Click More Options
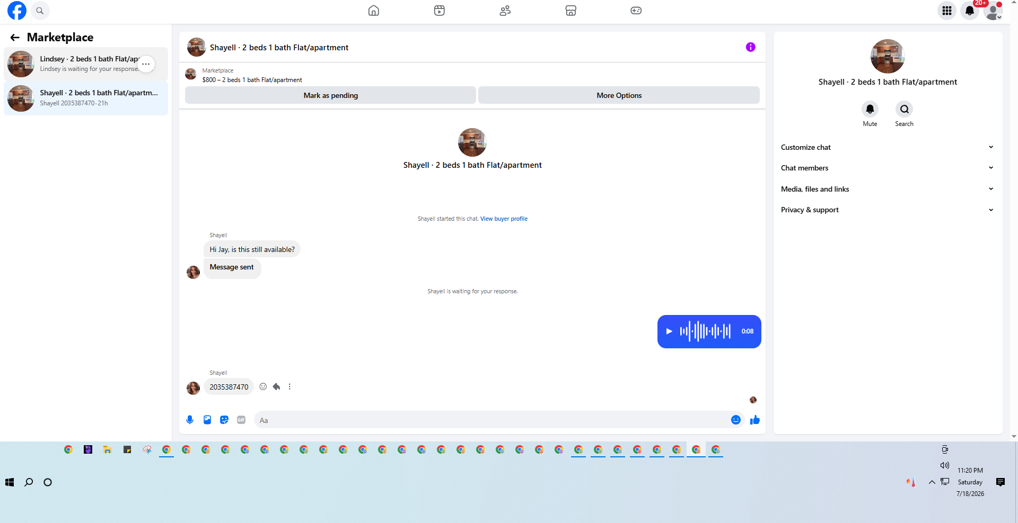Screen dimensions: 1018x523 (x=619, y=95)
